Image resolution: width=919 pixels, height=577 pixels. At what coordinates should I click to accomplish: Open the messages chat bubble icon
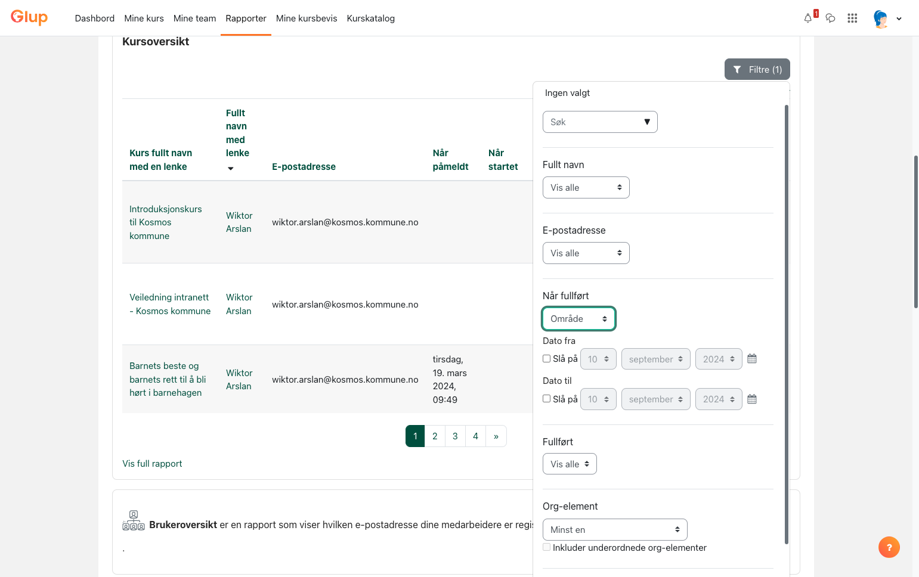830,18
